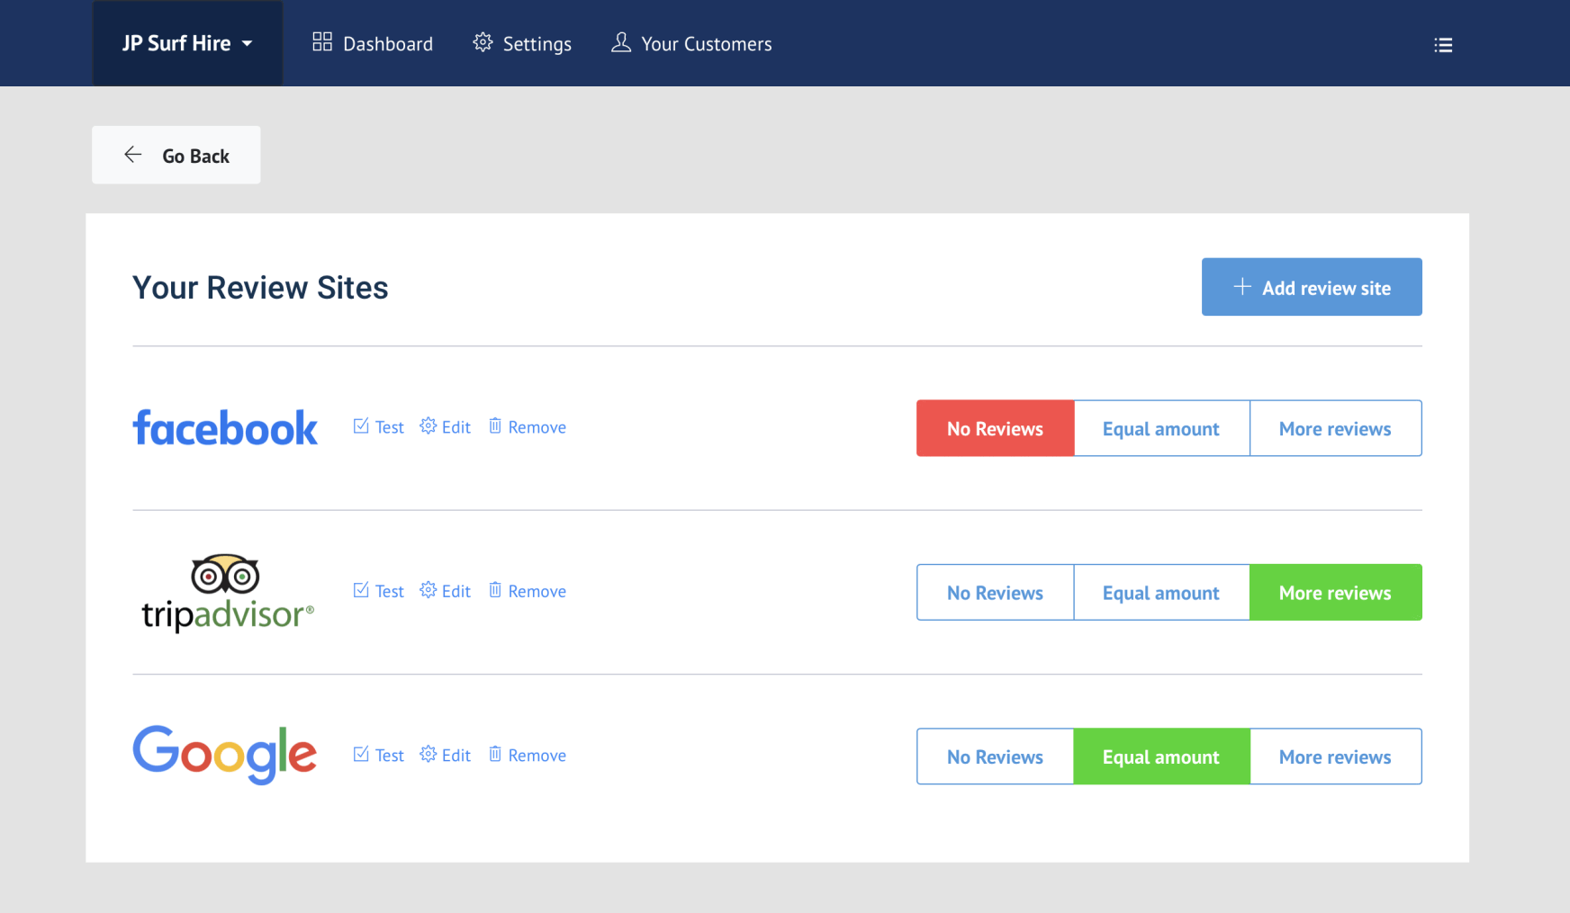Click the Test link for facebook
The height and width of the screenshot is (913, 1570).
coord(379,427)
